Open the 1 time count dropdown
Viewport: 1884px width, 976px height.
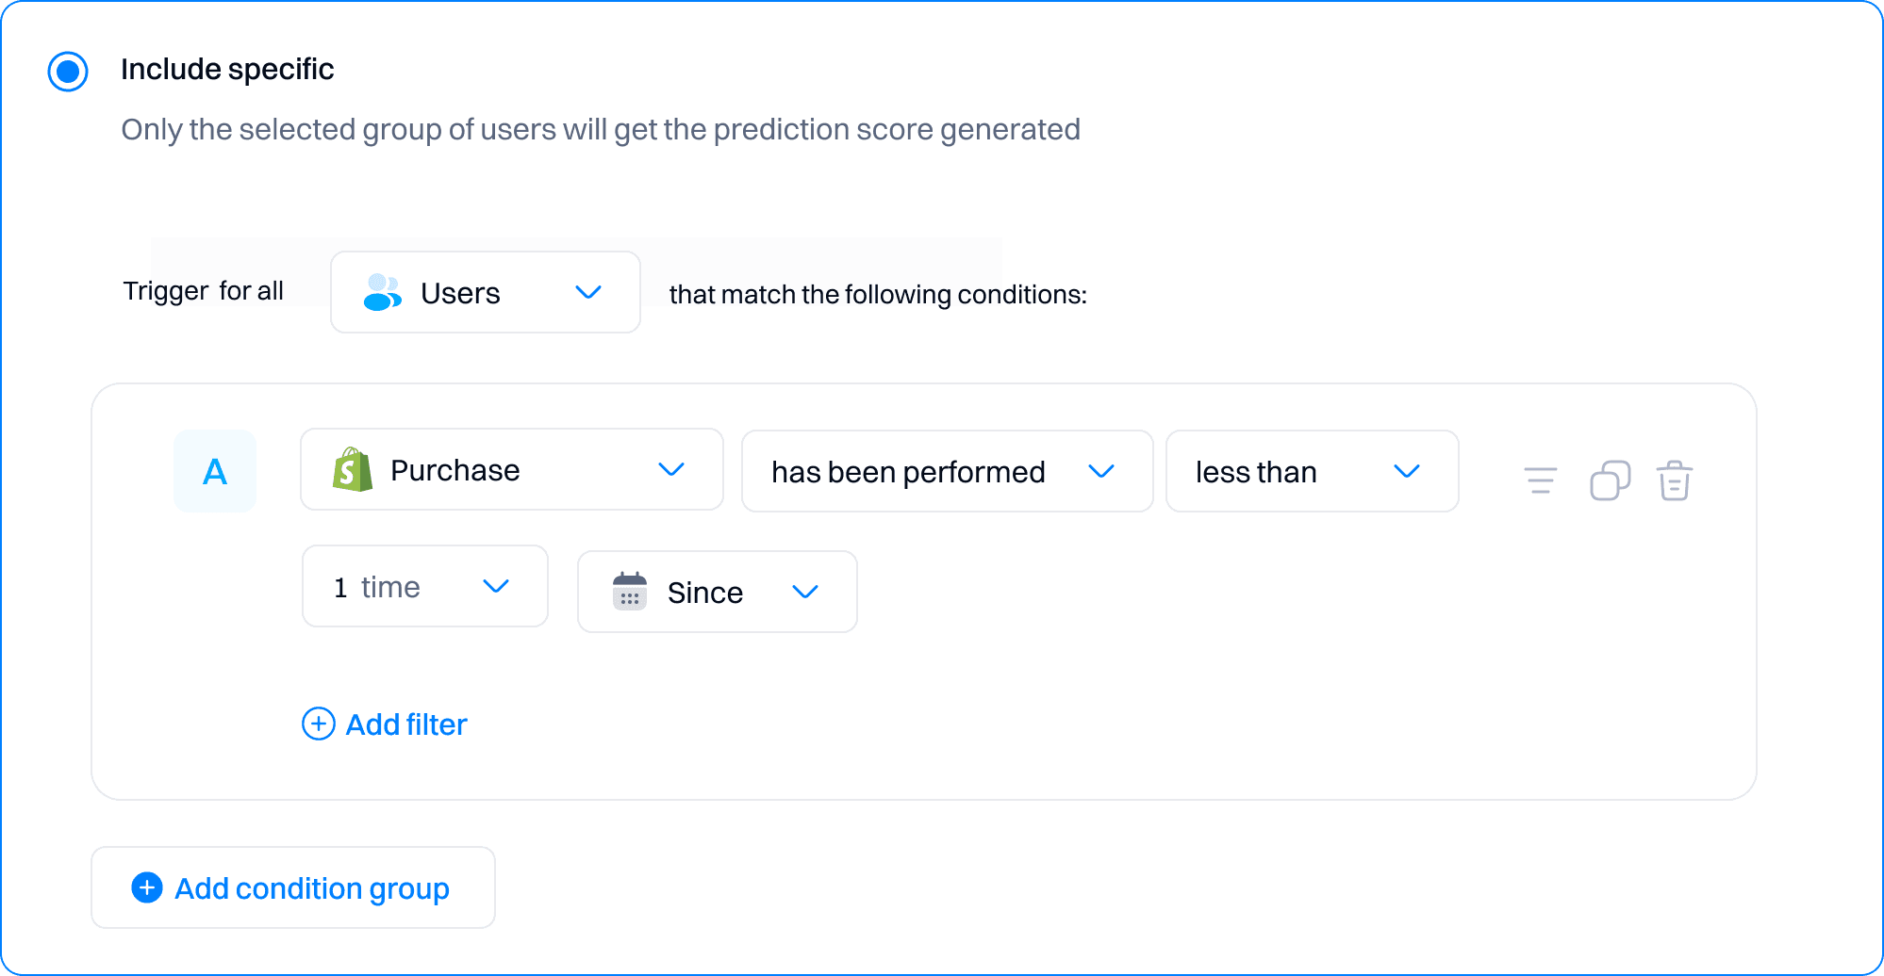pyautogui.click(x=497, y=586)
